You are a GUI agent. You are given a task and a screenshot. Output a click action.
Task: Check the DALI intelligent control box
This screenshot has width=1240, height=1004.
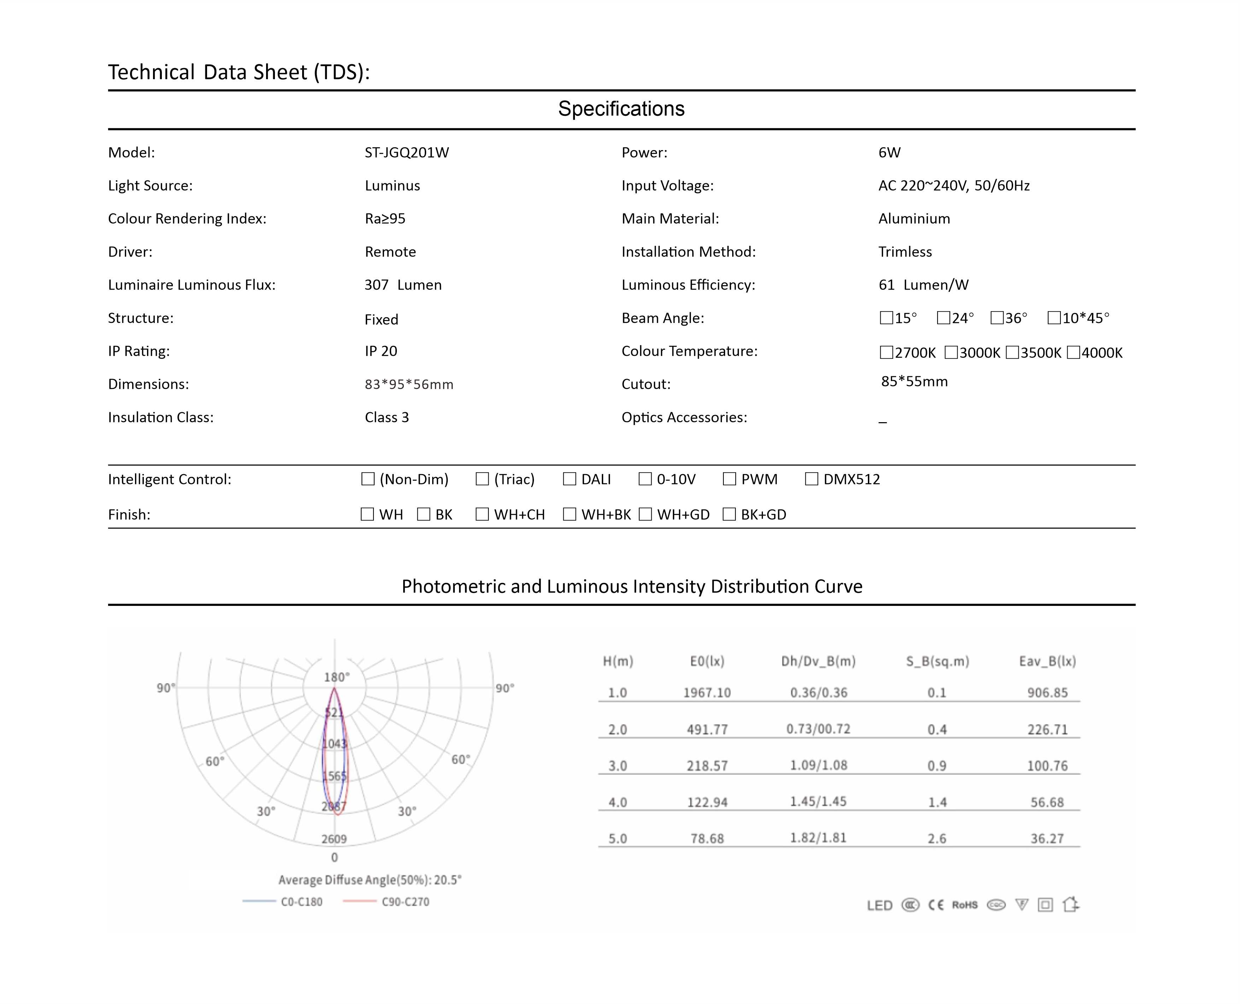coord(570,479)
